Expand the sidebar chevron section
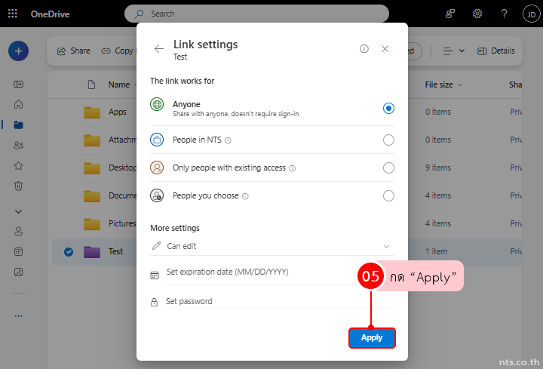543x369 pixels. tap(18, 211)
